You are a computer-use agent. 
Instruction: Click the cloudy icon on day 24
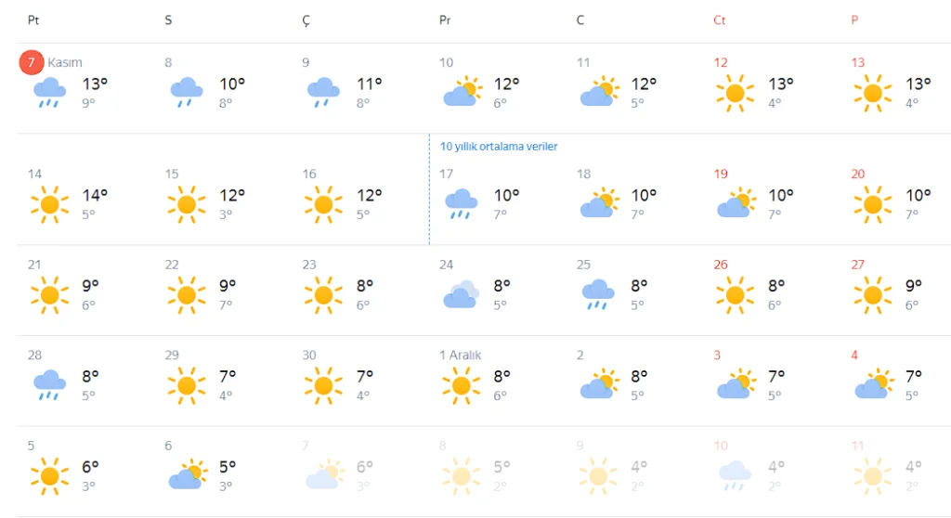tap(461, 294)
